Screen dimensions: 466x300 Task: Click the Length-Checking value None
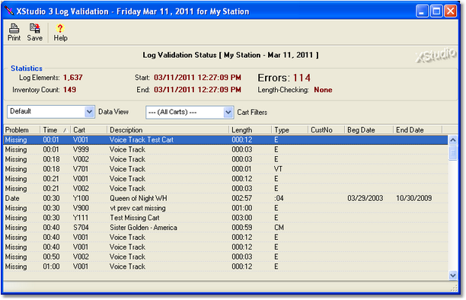323,90
